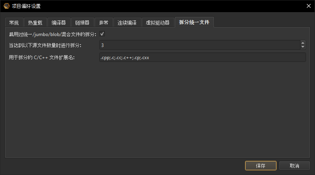Click the app logo icon in title bar
The height and width of the screenshot is (175, 315).
click(6, 6)
